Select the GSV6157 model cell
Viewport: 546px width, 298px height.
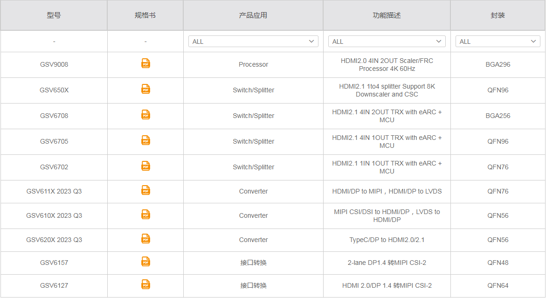[54, 263]
